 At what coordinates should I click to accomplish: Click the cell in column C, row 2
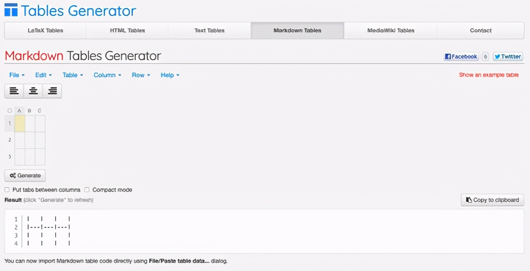(x=40, y=140)
